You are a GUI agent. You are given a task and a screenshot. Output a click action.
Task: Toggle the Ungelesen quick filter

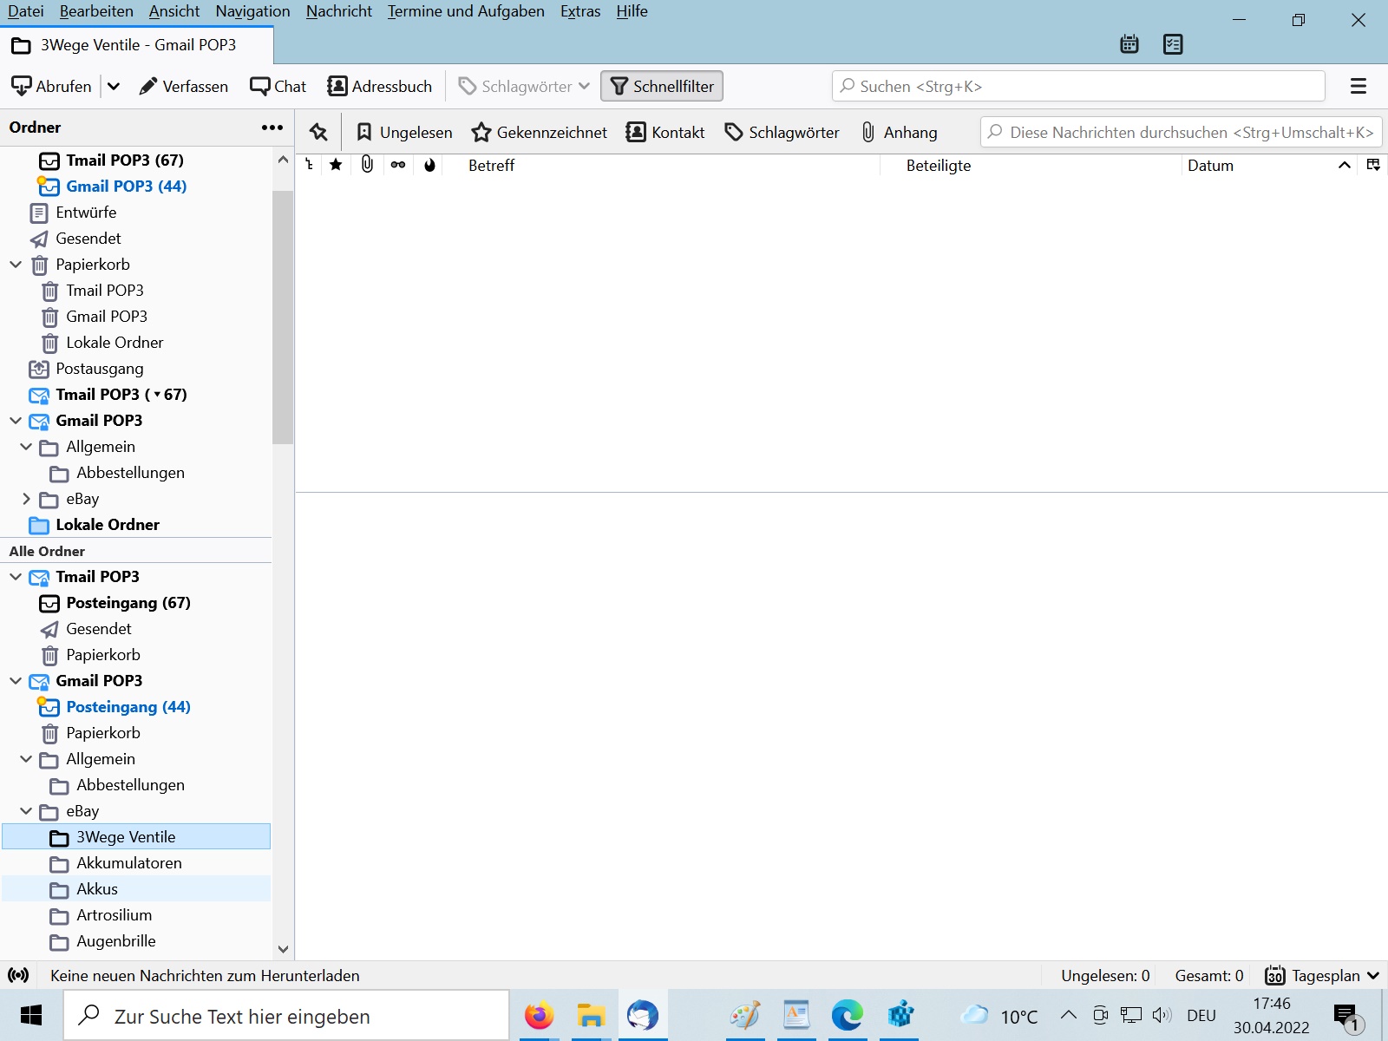pyautogui.click(x=404, y=132)
